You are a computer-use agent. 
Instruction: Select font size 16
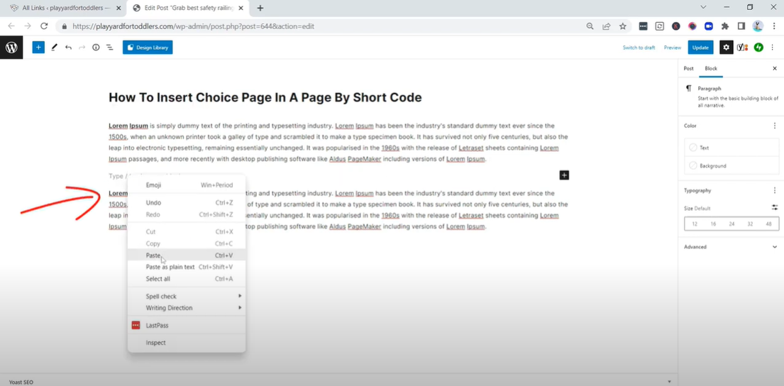(713, 224)
